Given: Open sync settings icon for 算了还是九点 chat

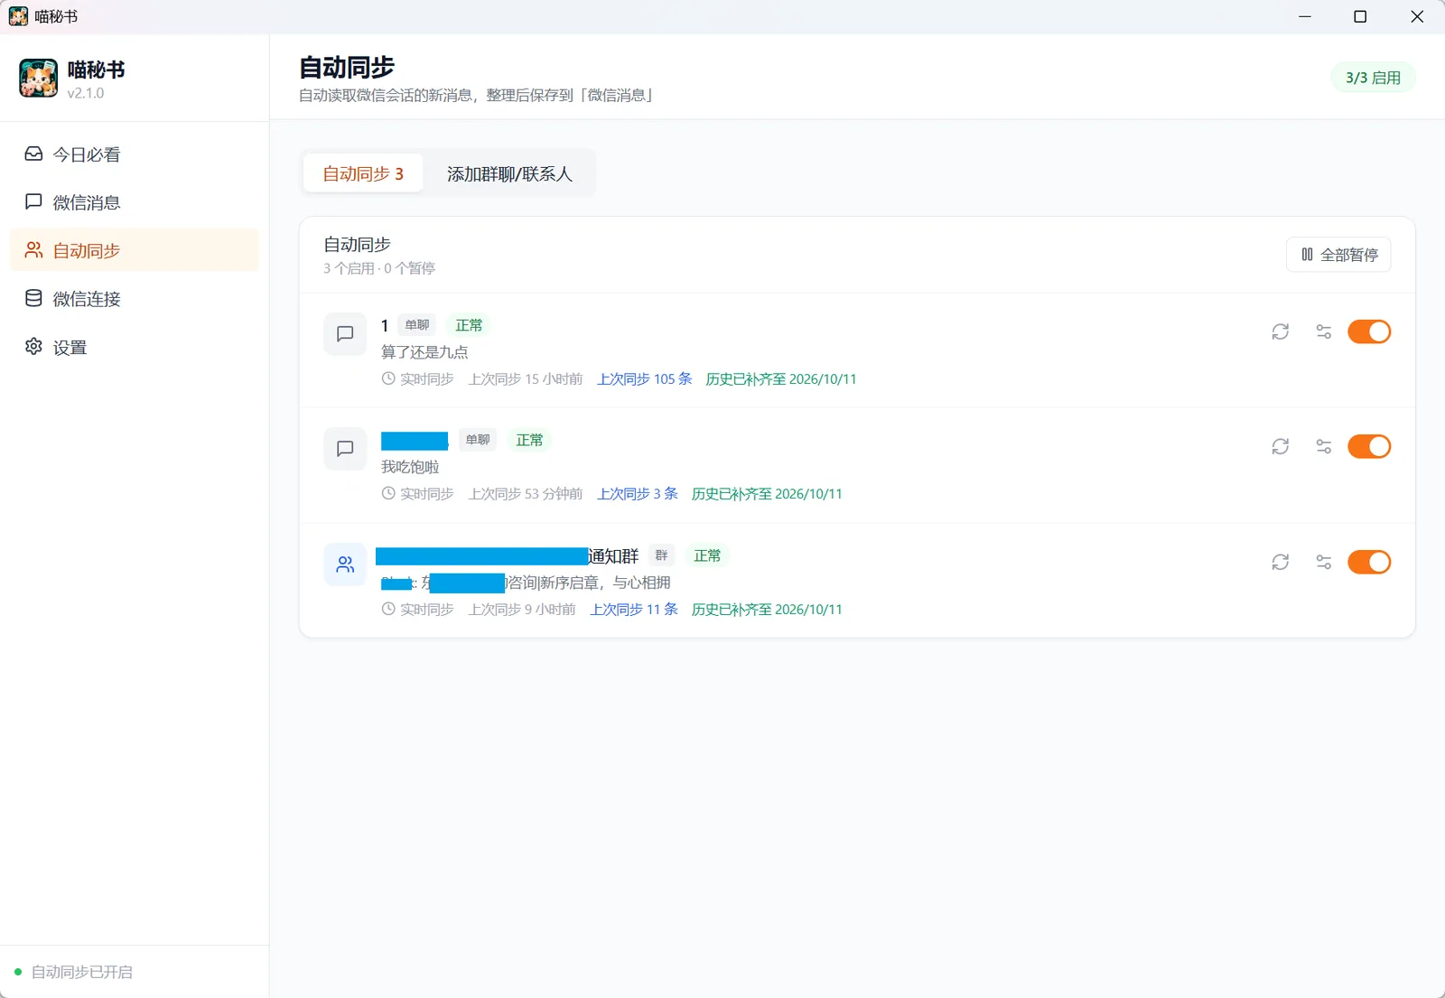Looking at the screenshot, I should pos(1324,331).
